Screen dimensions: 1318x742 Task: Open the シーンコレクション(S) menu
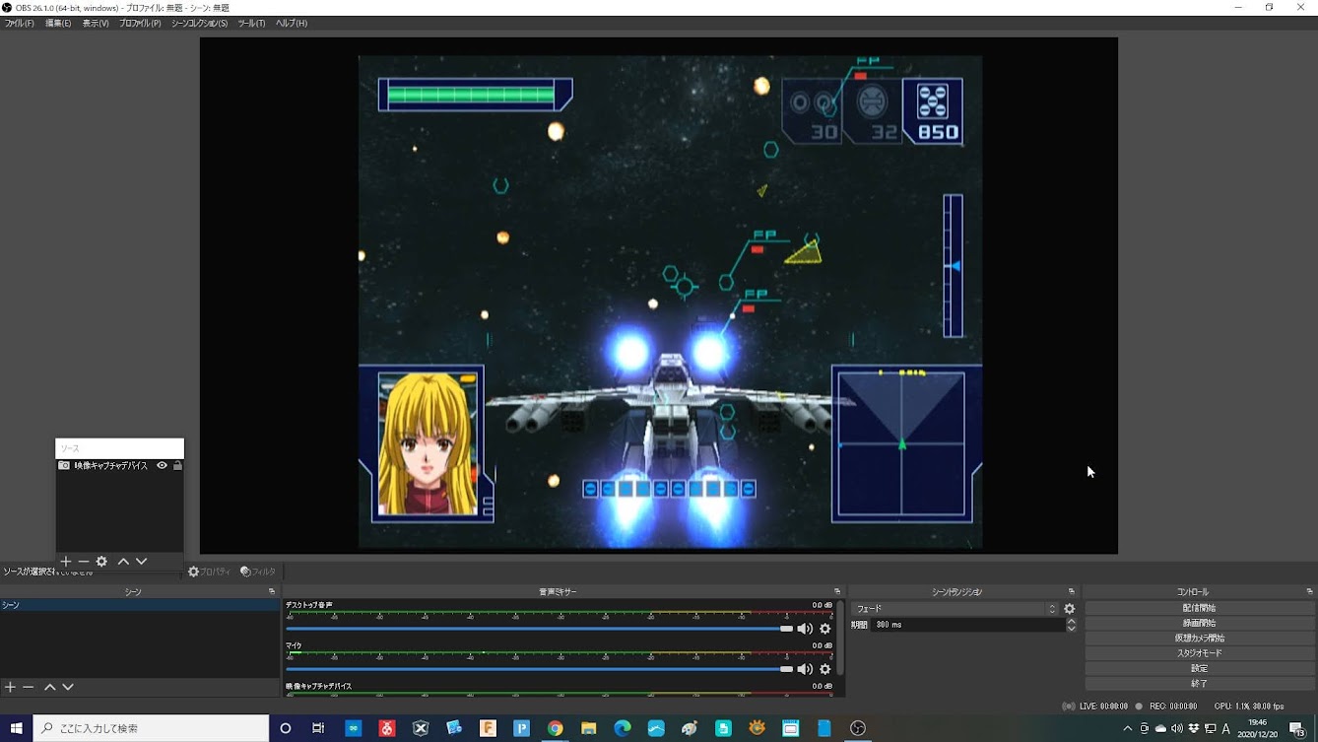pyautogui.click(x=200, y=23)
